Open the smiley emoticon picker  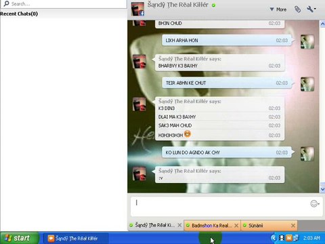tap(315, 203)
